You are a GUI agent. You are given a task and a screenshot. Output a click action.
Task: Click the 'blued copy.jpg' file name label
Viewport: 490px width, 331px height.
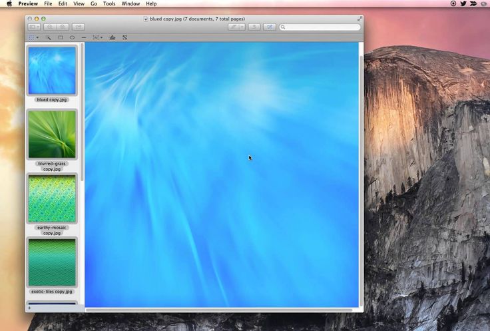point(52,100)
